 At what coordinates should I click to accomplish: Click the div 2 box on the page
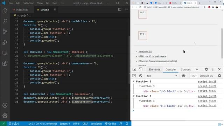point(142,14)
